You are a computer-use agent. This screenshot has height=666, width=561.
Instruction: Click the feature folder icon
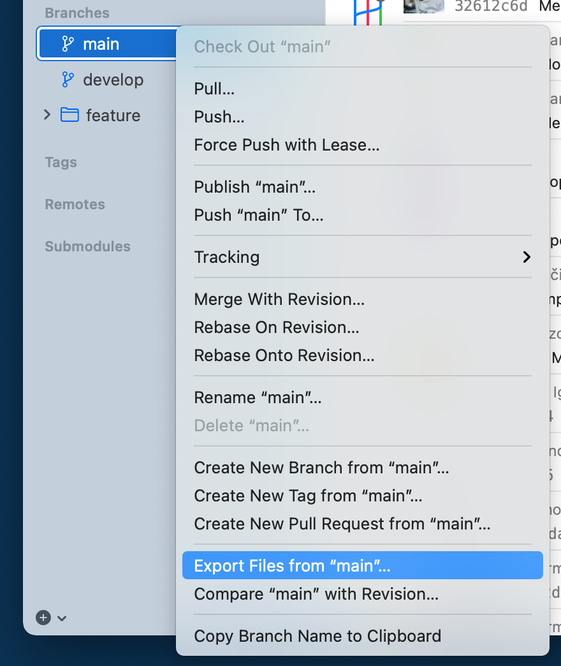[x=69, y=115]
